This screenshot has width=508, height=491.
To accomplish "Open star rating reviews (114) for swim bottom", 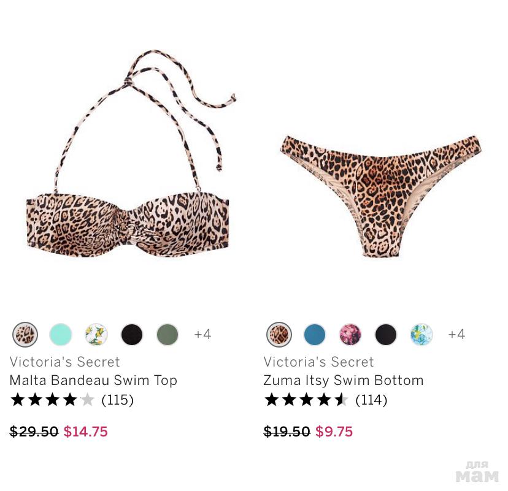I will [326, 400].
